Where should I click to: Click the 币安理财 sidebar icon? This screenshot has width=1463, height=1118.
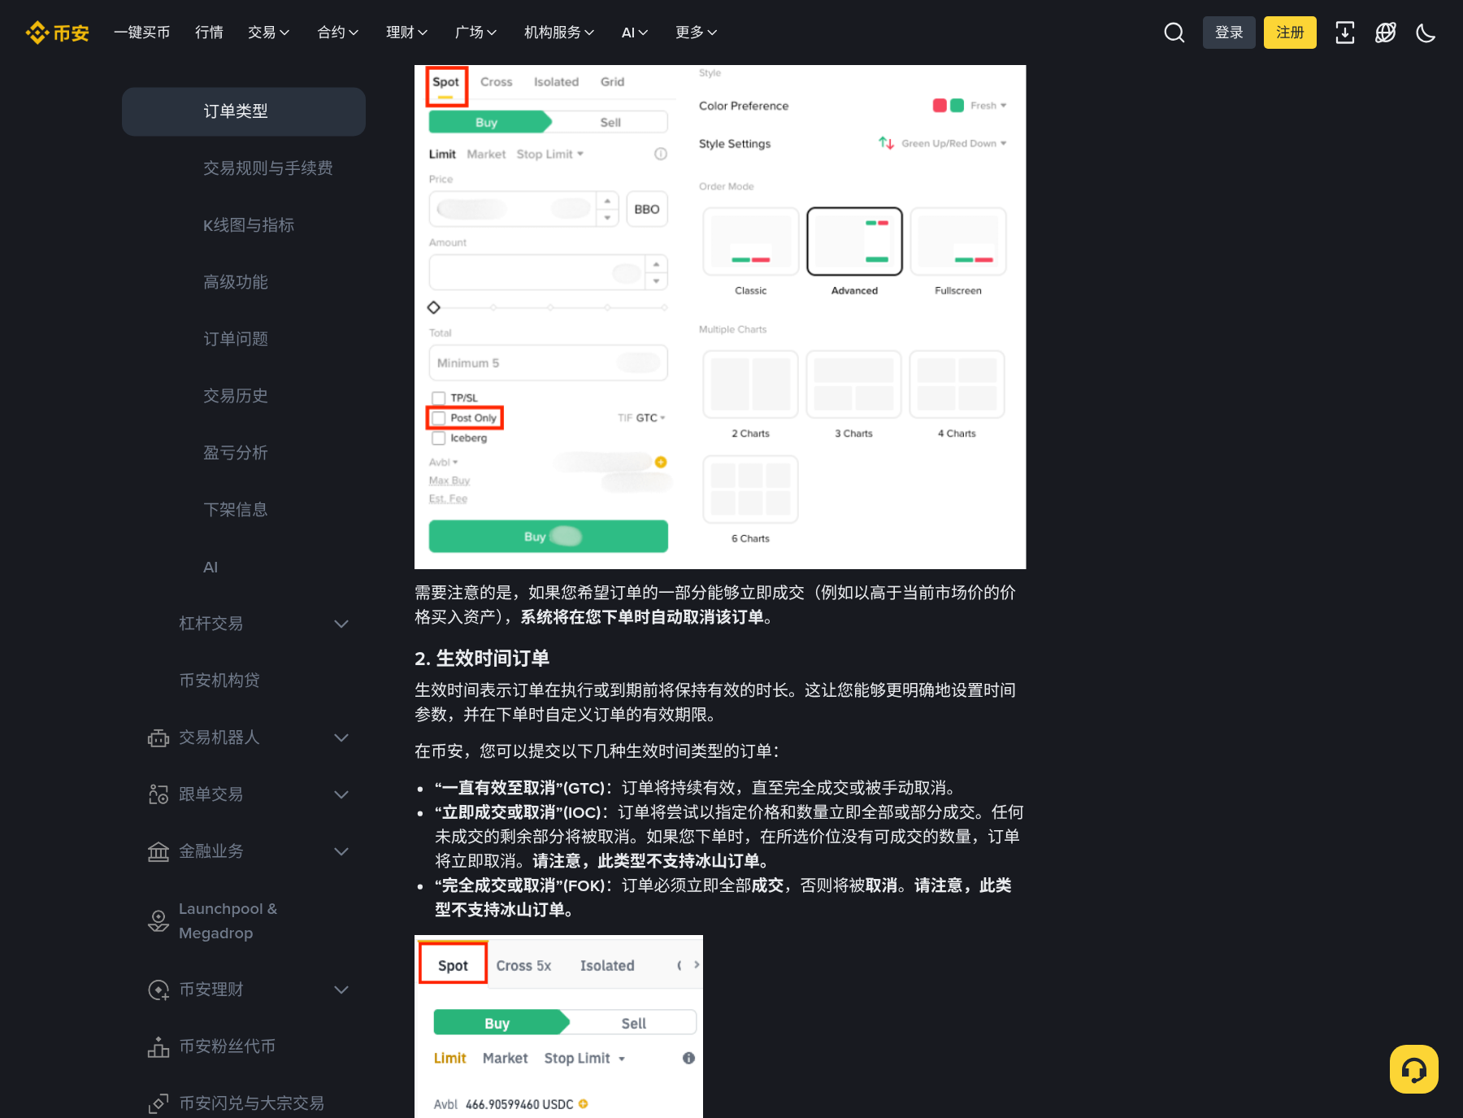158,990
